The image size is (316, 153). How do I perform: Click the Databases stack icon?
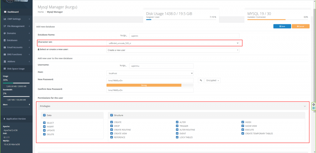(5, 40)
